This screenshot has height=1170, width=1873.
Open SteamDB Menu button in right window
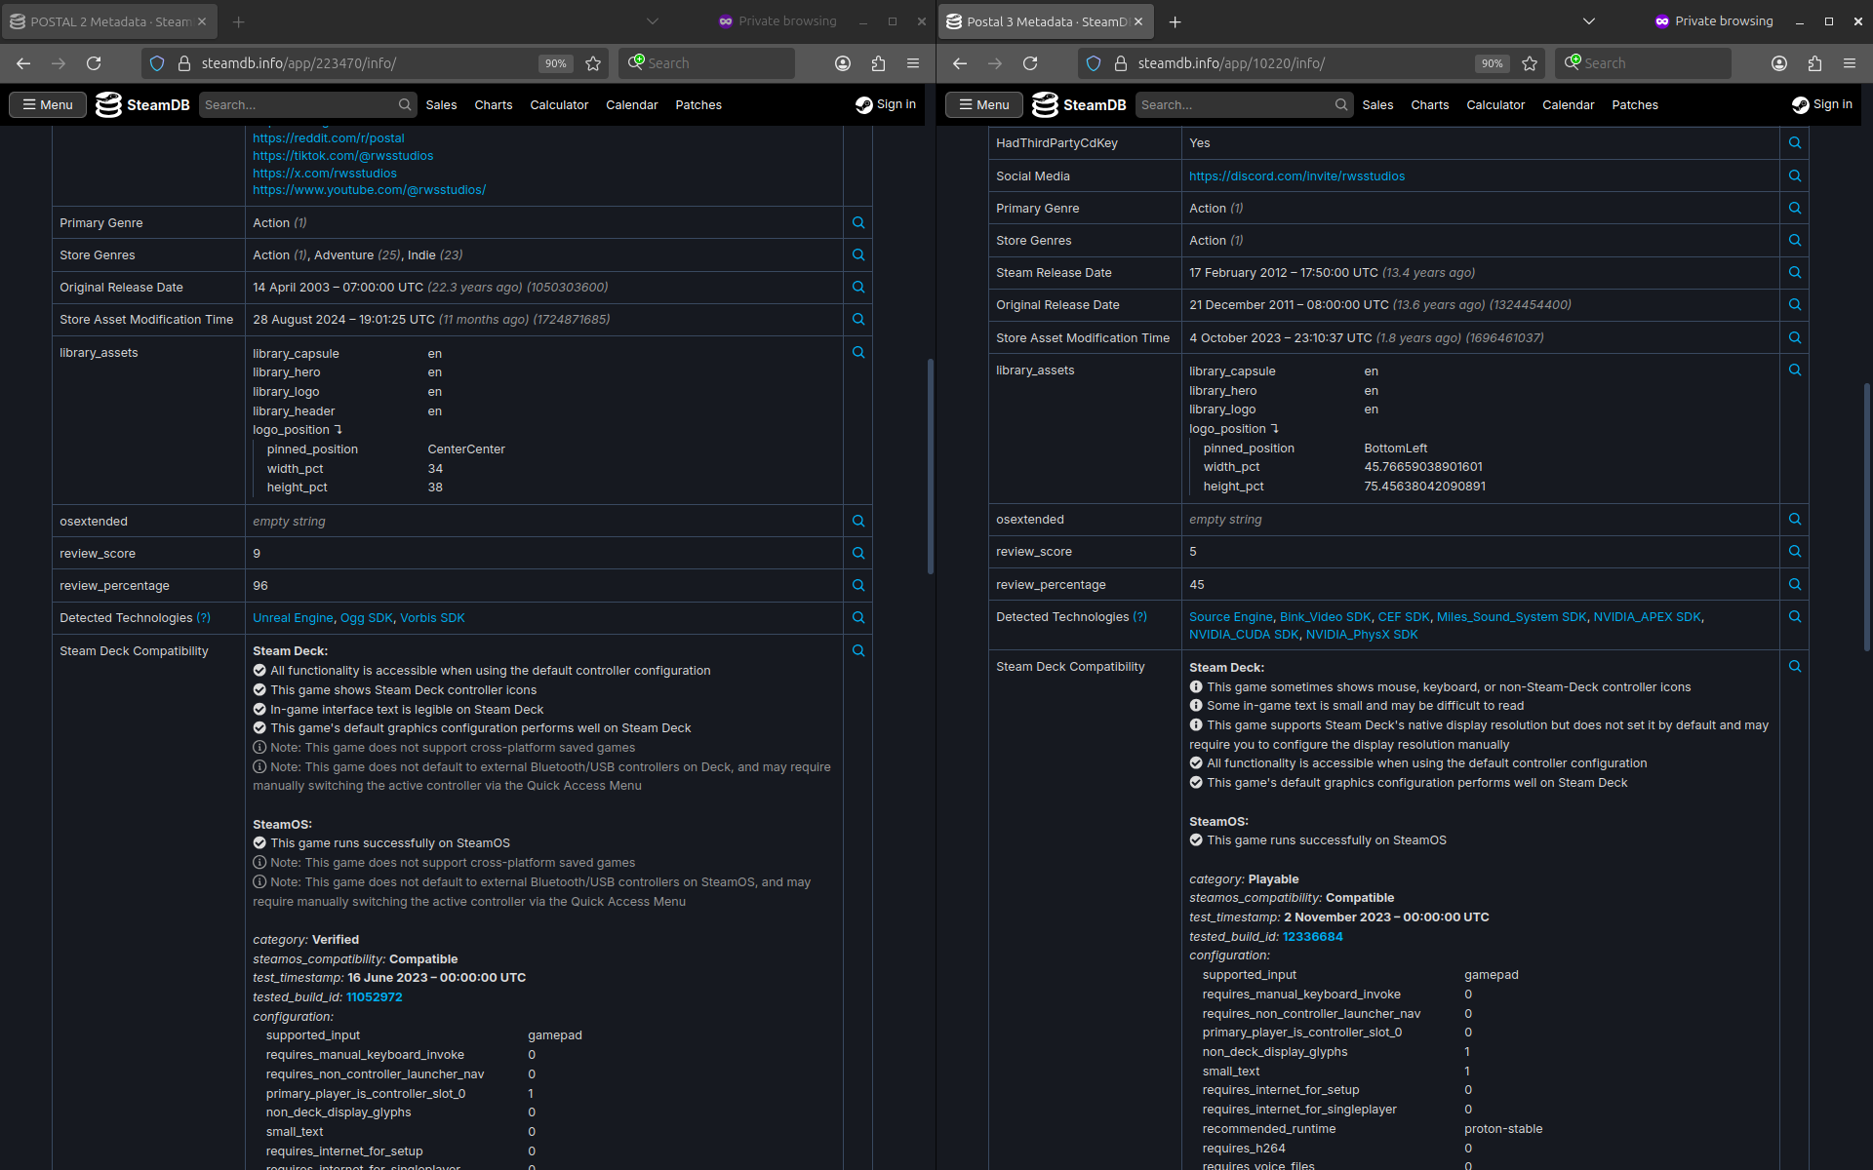tap(984, 105)
